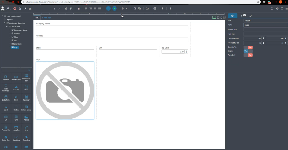This screenshot has height=150, width=288.
Task: Open the folder icon beside the pin tool
Action: click(30, 9)
